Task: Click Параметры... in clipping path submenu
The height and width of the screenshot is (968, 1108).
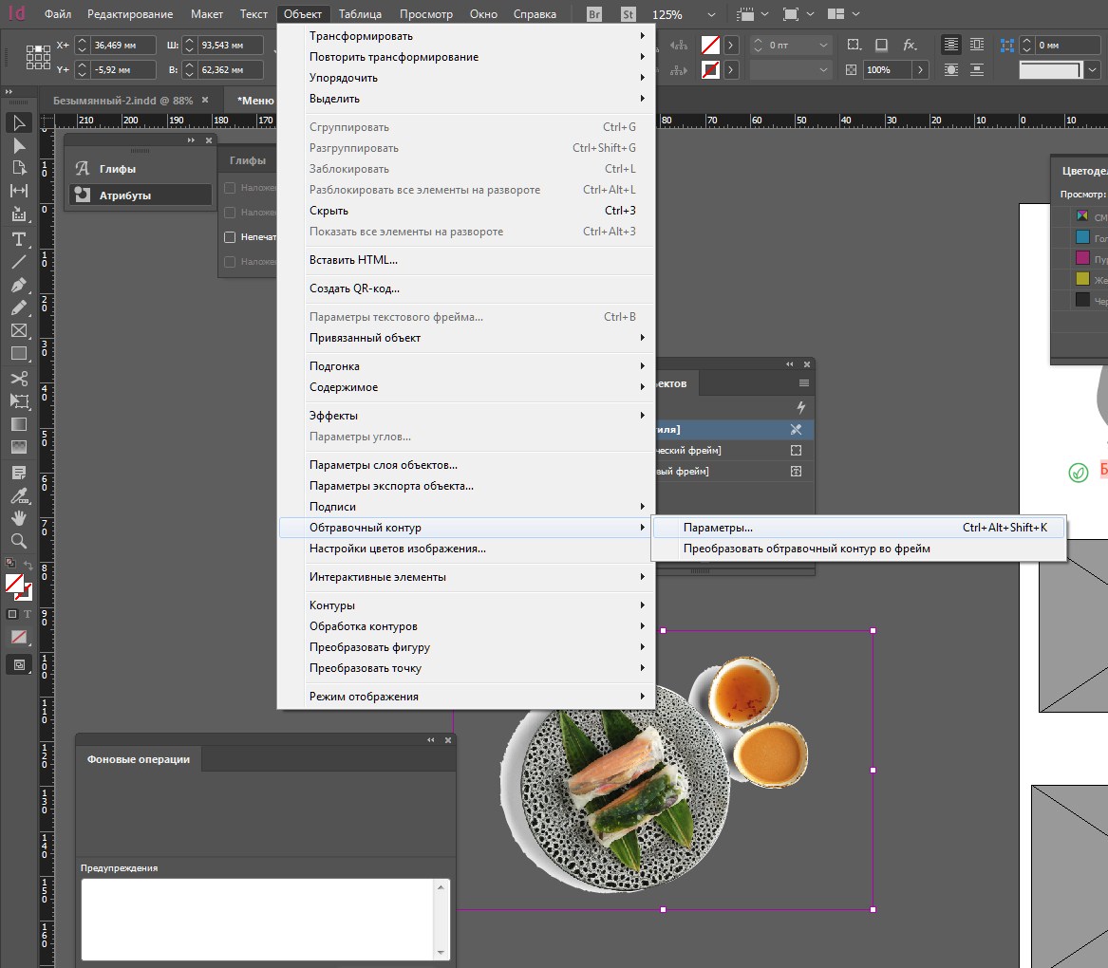Action: pos(718,528)
